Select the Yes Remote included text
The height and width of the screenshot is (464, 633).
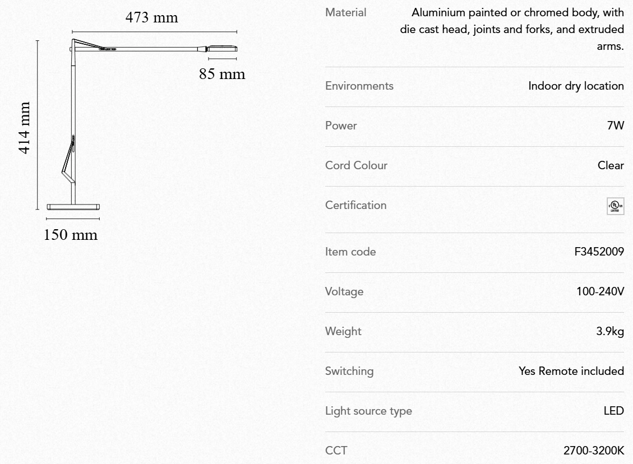[x=571, y=372]
